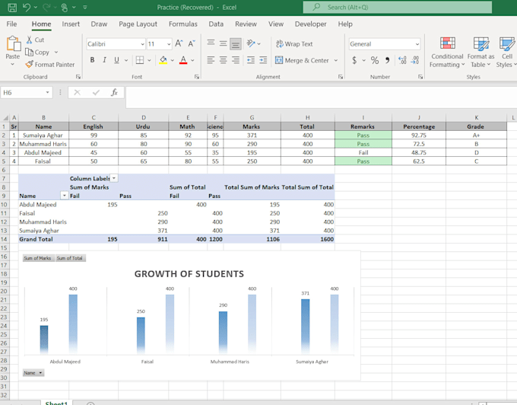Switch to the Developer tab
Image resolution: width=517 pixels, height=405 pixels.
click(311, 24)
